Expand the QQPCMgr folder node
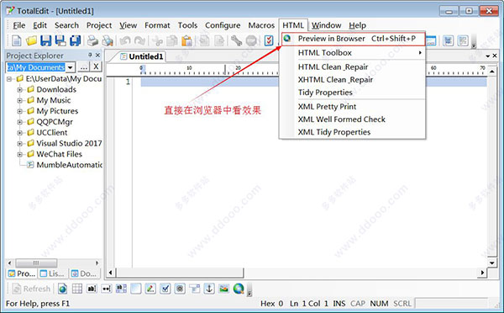Image resolution: width=504 pixels, height=313 pixels. [x=19, y=122]
